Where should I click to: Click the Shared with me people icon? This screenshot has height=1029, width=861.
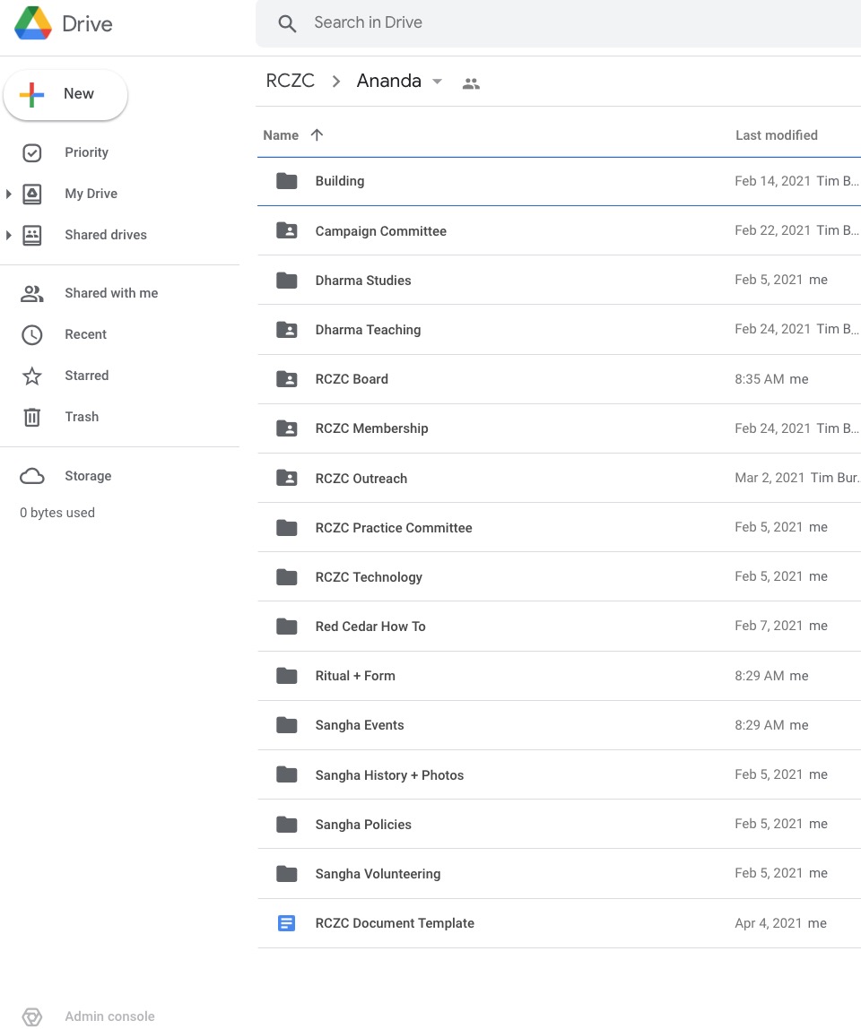pyautogui.click(x=32, y=293)
